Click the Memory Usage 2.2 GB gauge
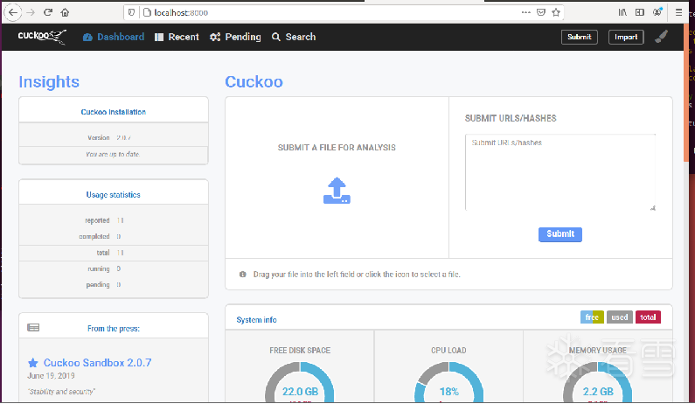Screen dimensions: 695x404 click(x=597, y=382)
